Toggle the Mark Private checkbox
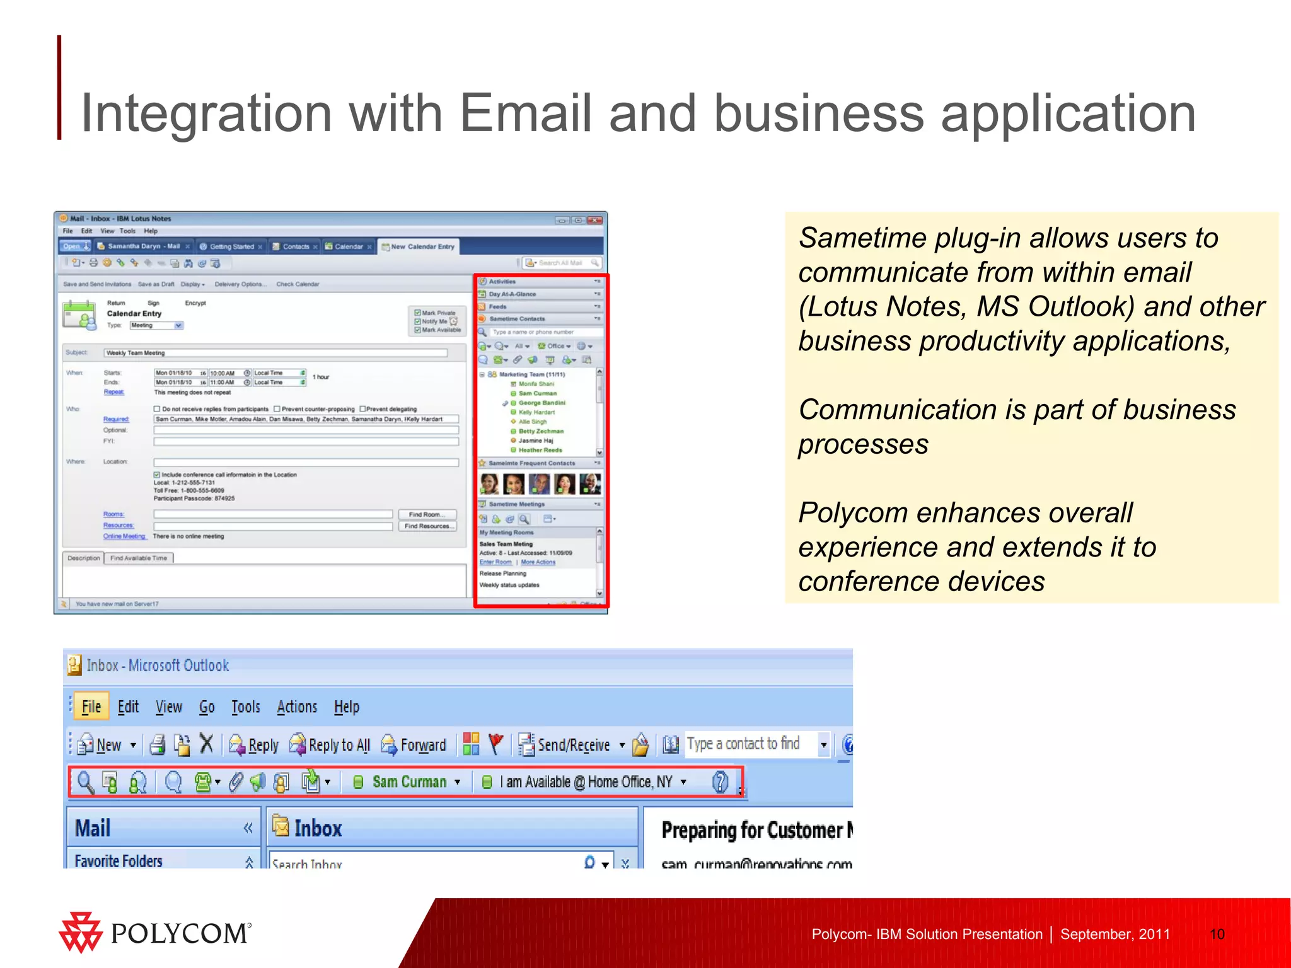This screenshot has height=968, width=1291. (417, 313)
